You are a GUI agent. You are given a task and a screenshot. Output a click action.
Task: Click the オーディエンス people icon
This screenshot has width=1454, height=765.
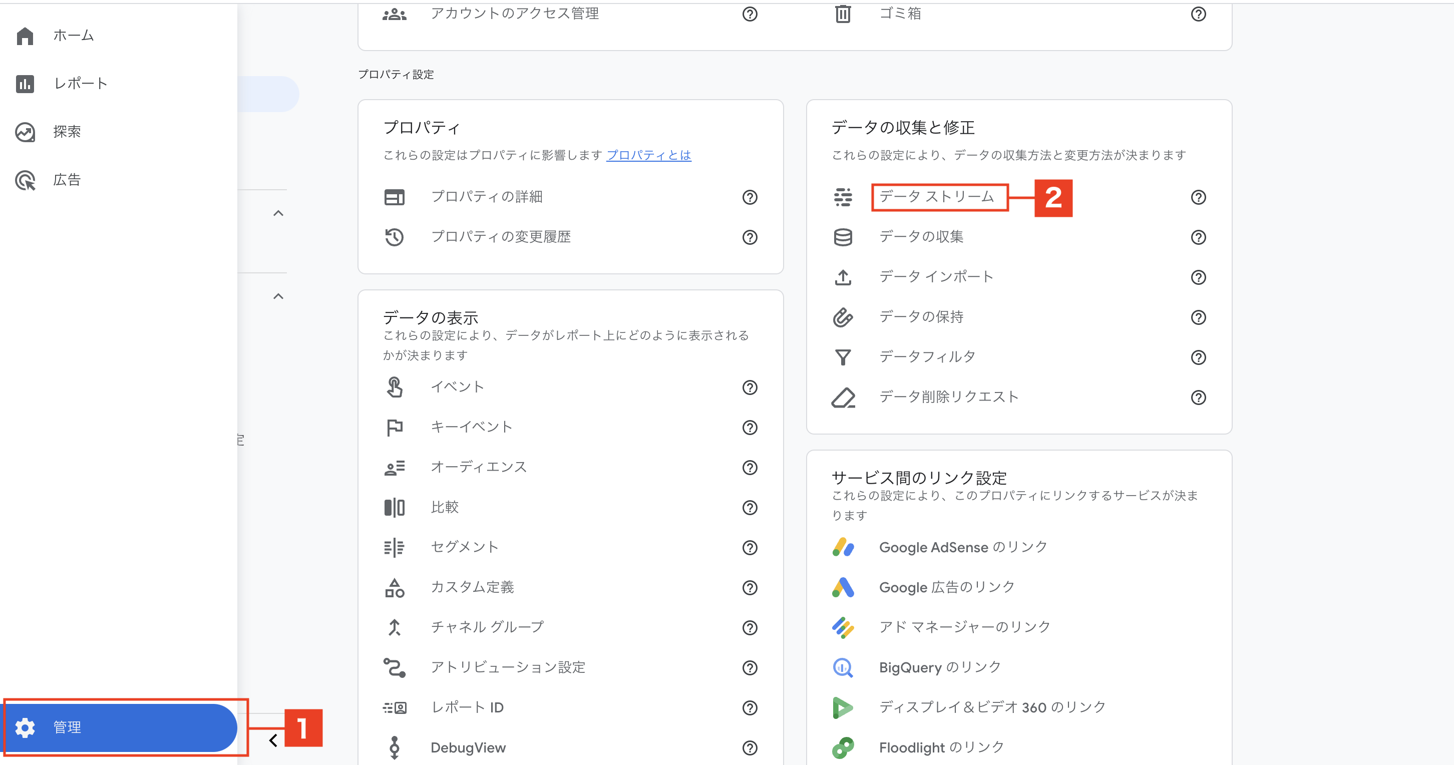click(x=394, y=468)
